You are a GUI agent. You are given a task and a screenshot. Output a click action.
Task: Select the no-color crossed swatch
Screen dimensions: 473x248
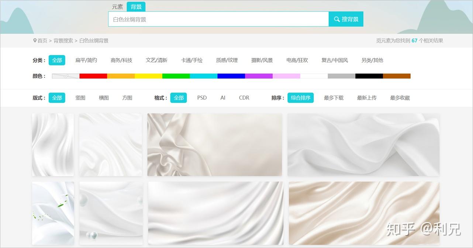click(66, 76)
